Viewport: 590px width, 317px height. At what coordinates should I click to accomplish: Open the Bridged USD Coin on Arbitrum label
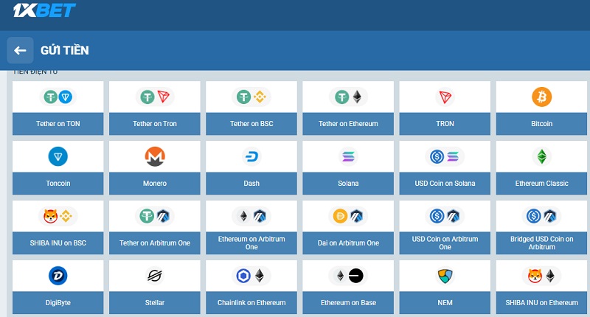[541, 243]
